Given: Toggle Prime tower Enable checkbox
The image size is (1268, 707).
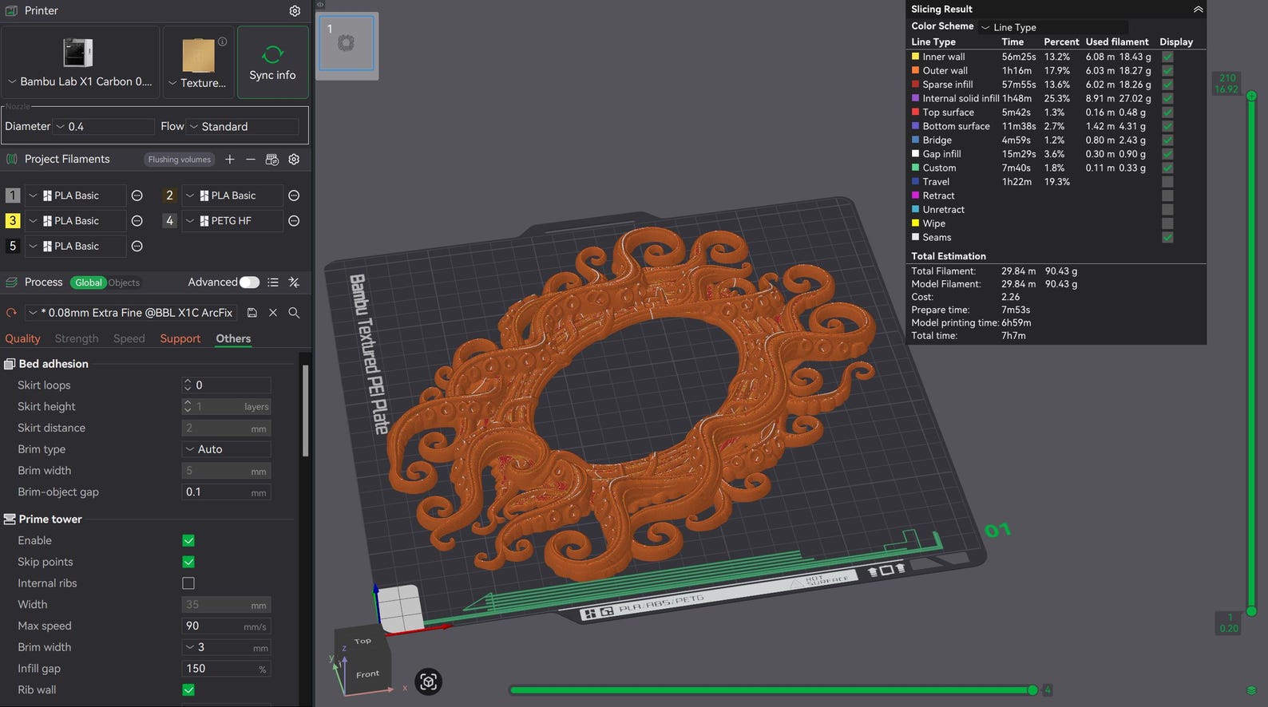Looking at the screenshot, I should 188,540.
